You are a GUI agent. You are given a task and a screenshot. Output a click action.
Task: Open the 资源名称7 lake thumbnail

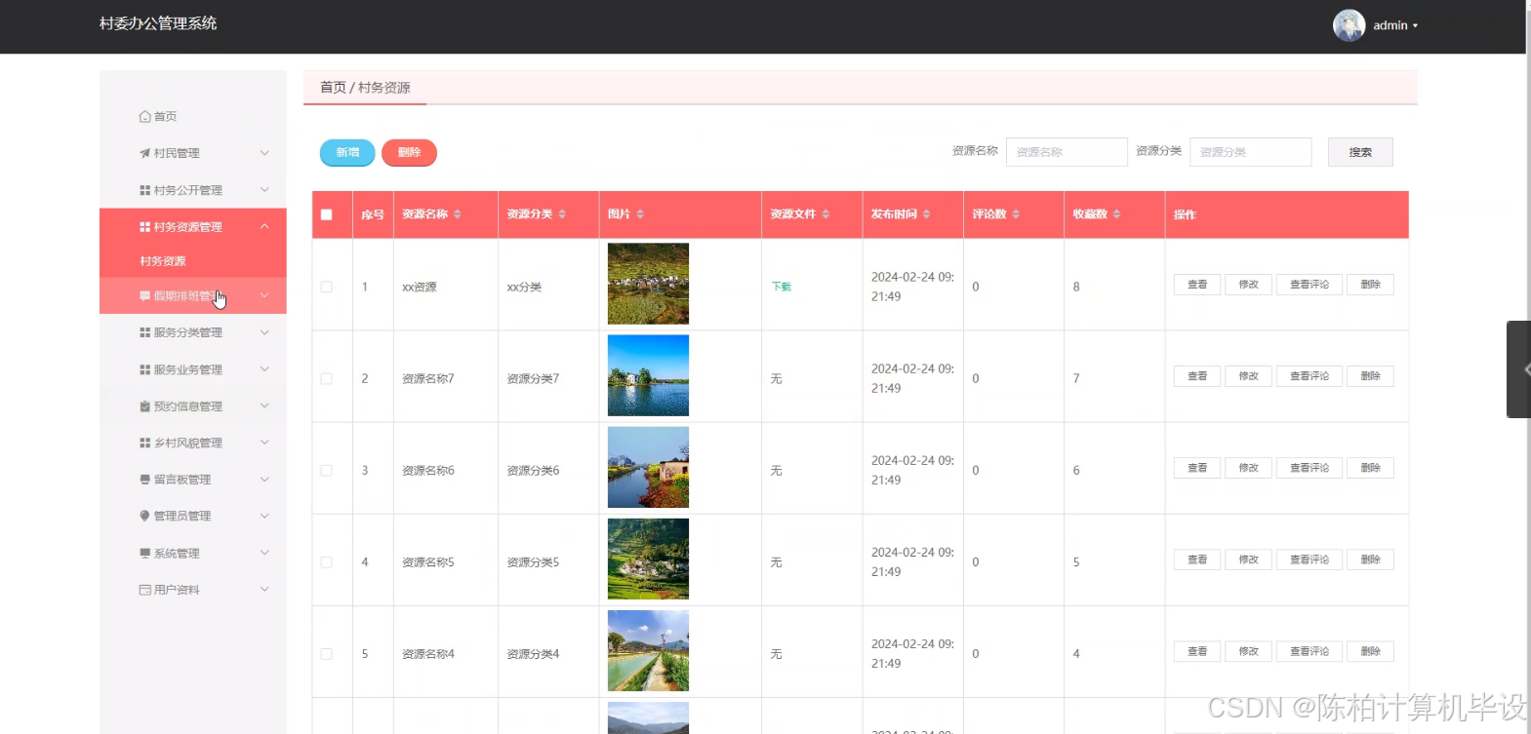(648, 375)
